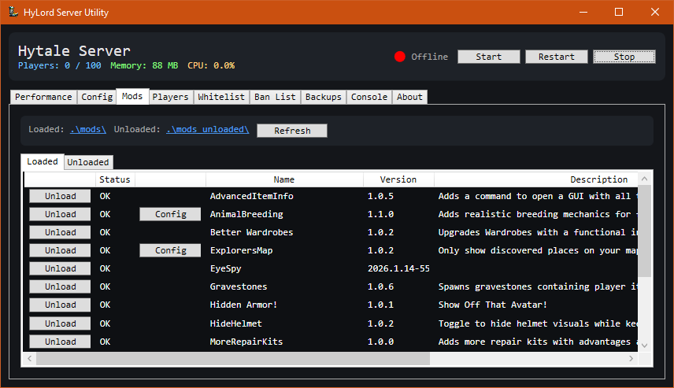Screen dimensions: 674x388
Task: Select the Hidden Armor! name cell
Action: [x=284, y=305]
